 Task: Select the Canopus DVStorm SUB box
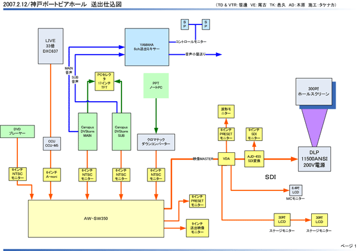click(121, 130)
